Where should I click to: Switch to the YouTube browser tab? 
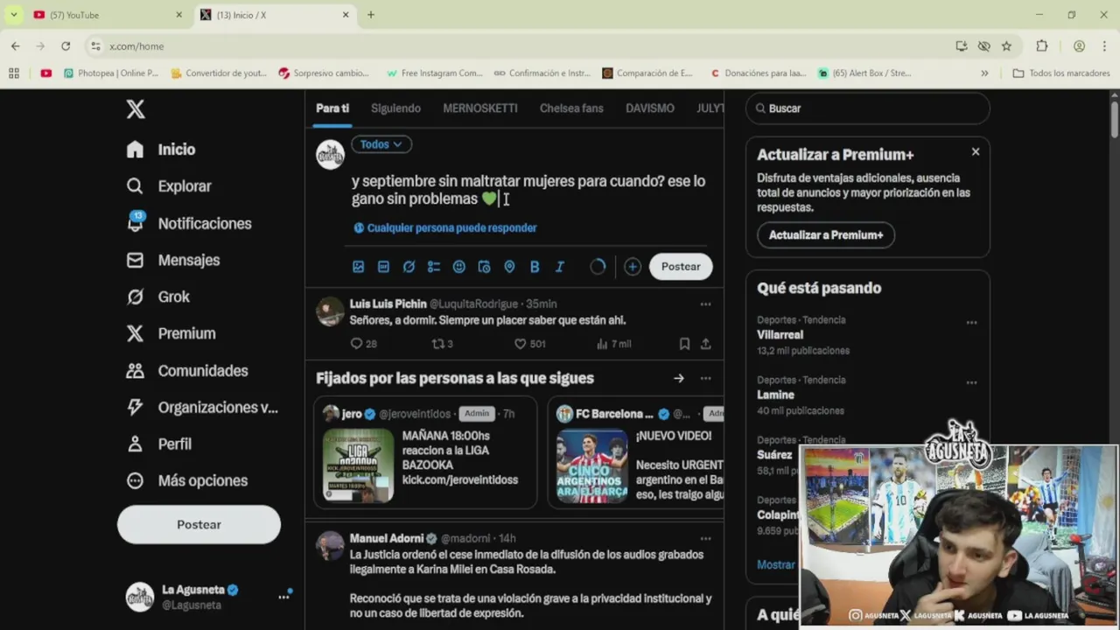[107, 15]
